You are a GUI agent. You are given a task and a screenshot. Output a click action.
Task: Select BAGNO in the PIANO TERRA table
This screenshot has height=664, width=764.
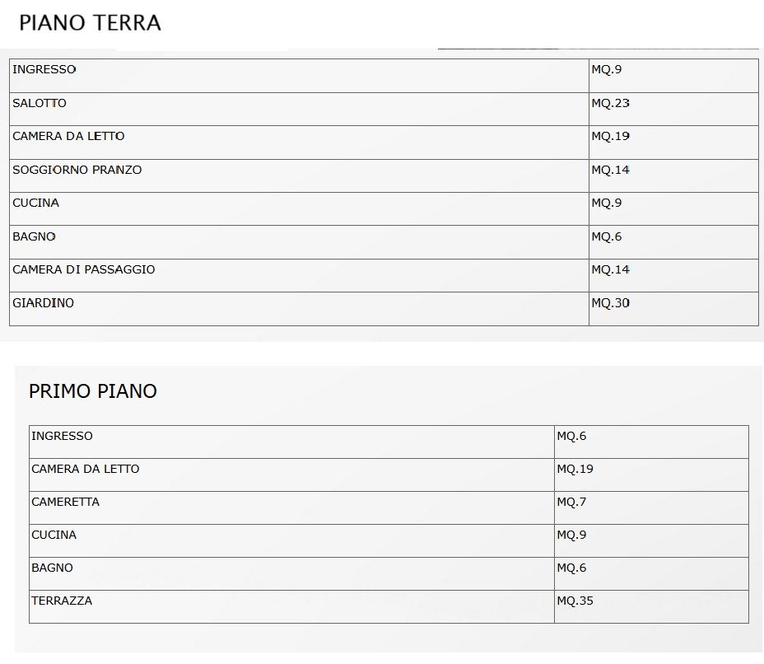tap(34, 237)
